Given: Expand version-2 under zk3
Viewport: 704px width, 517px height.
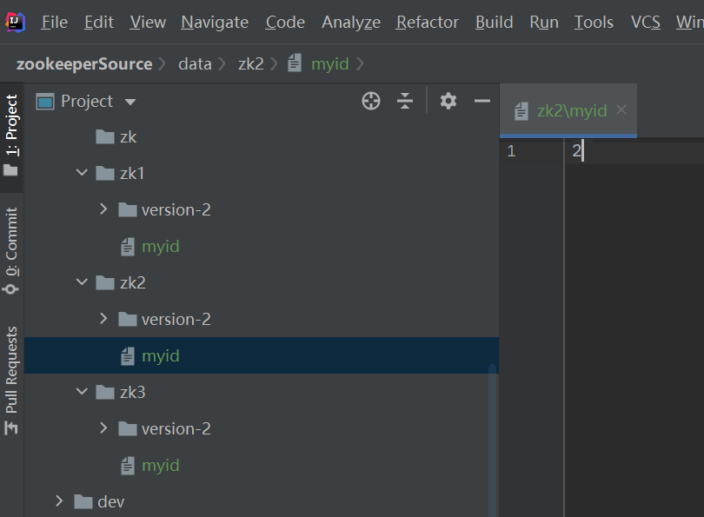Looking at the screenshot, I should click(103, 428).
